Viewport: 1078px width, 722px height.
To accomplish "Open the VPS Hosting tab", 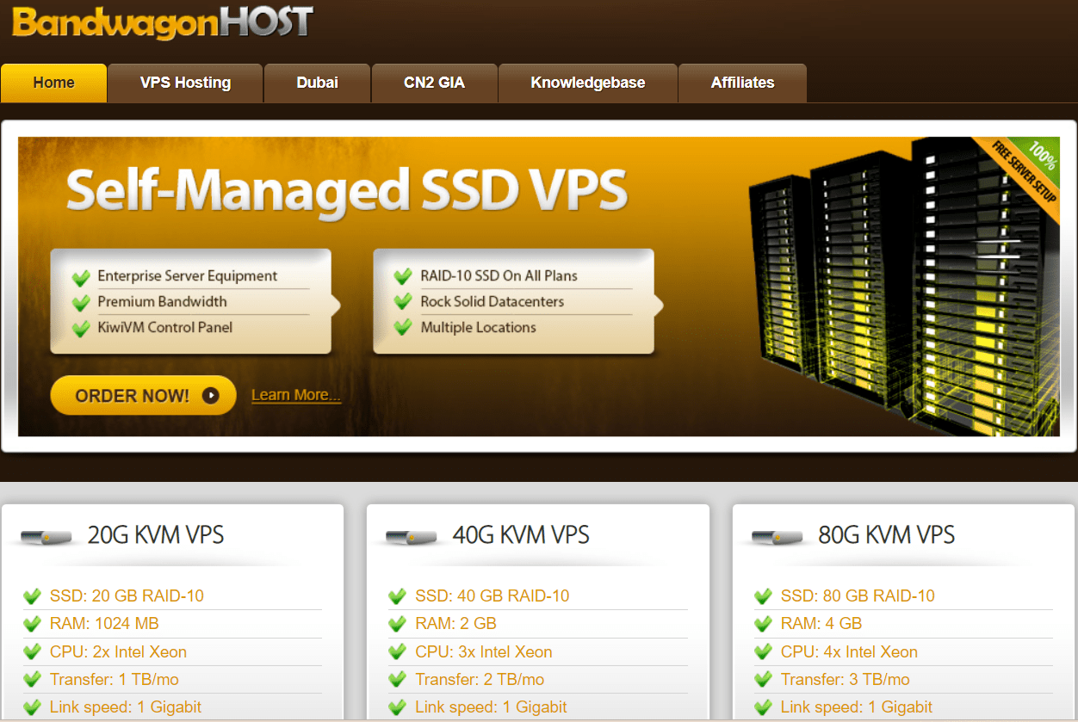I will (185, 83).
